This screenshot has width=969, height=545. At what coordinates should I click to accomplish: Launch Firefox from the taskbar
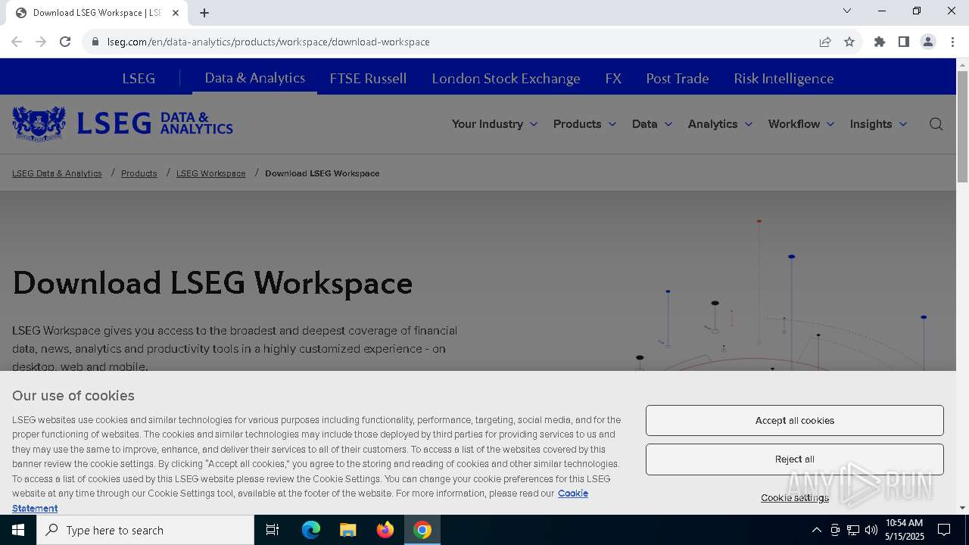385,530
